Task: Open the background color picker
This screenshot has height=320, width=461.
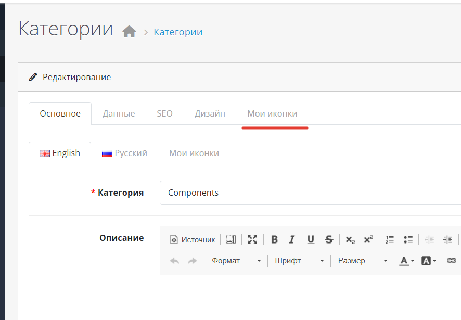Action: [429, 261]
